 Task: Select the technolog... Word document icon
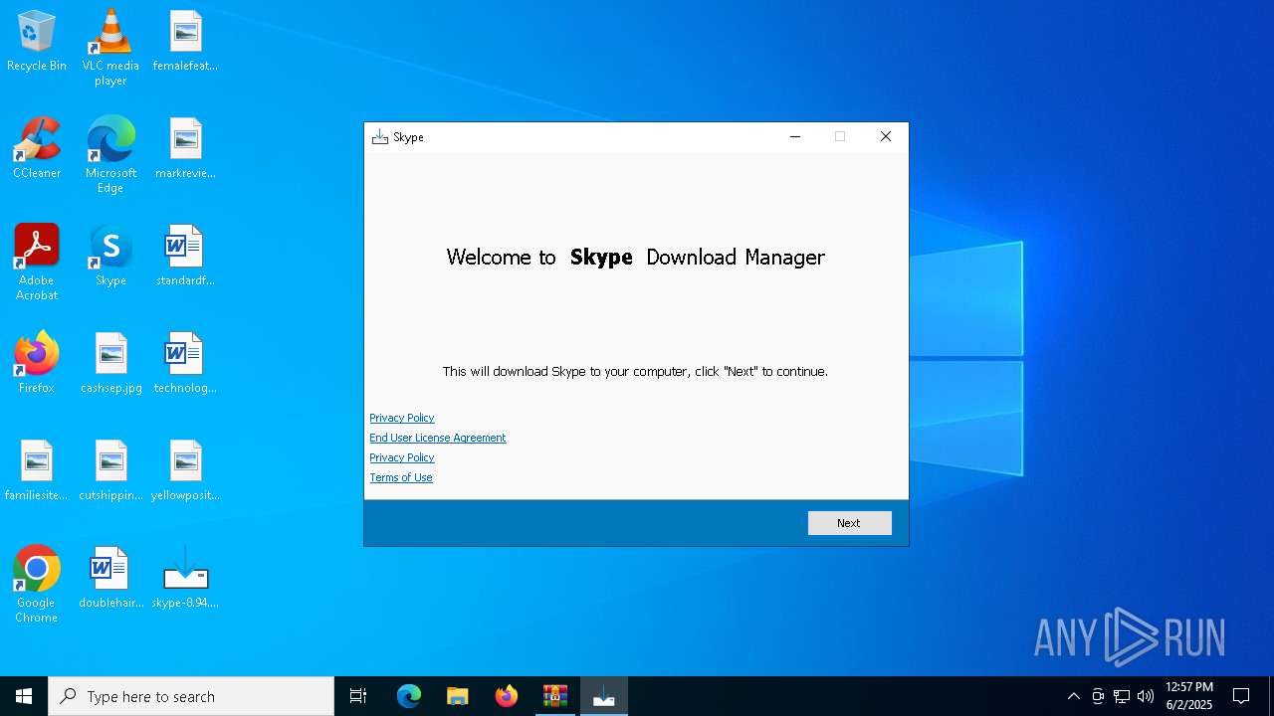(x=185, y=364)
